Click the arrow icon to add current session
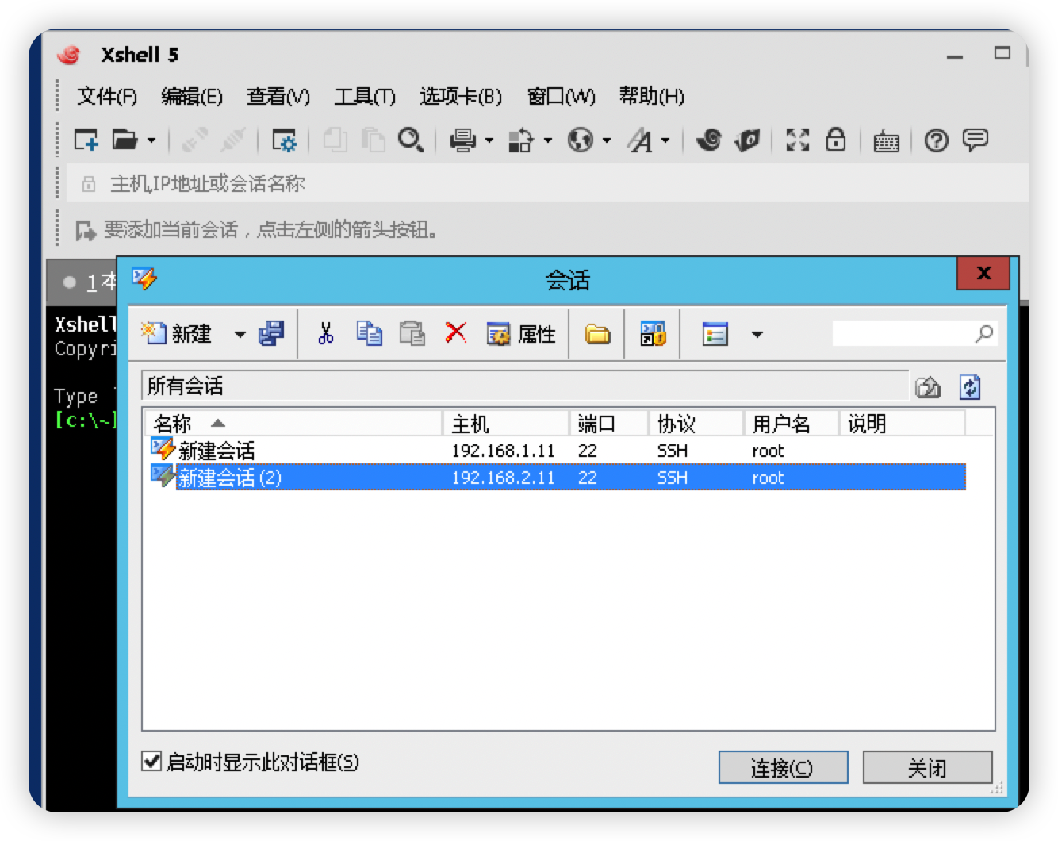Screen dimensions: 1058x841 pos(86,231)
